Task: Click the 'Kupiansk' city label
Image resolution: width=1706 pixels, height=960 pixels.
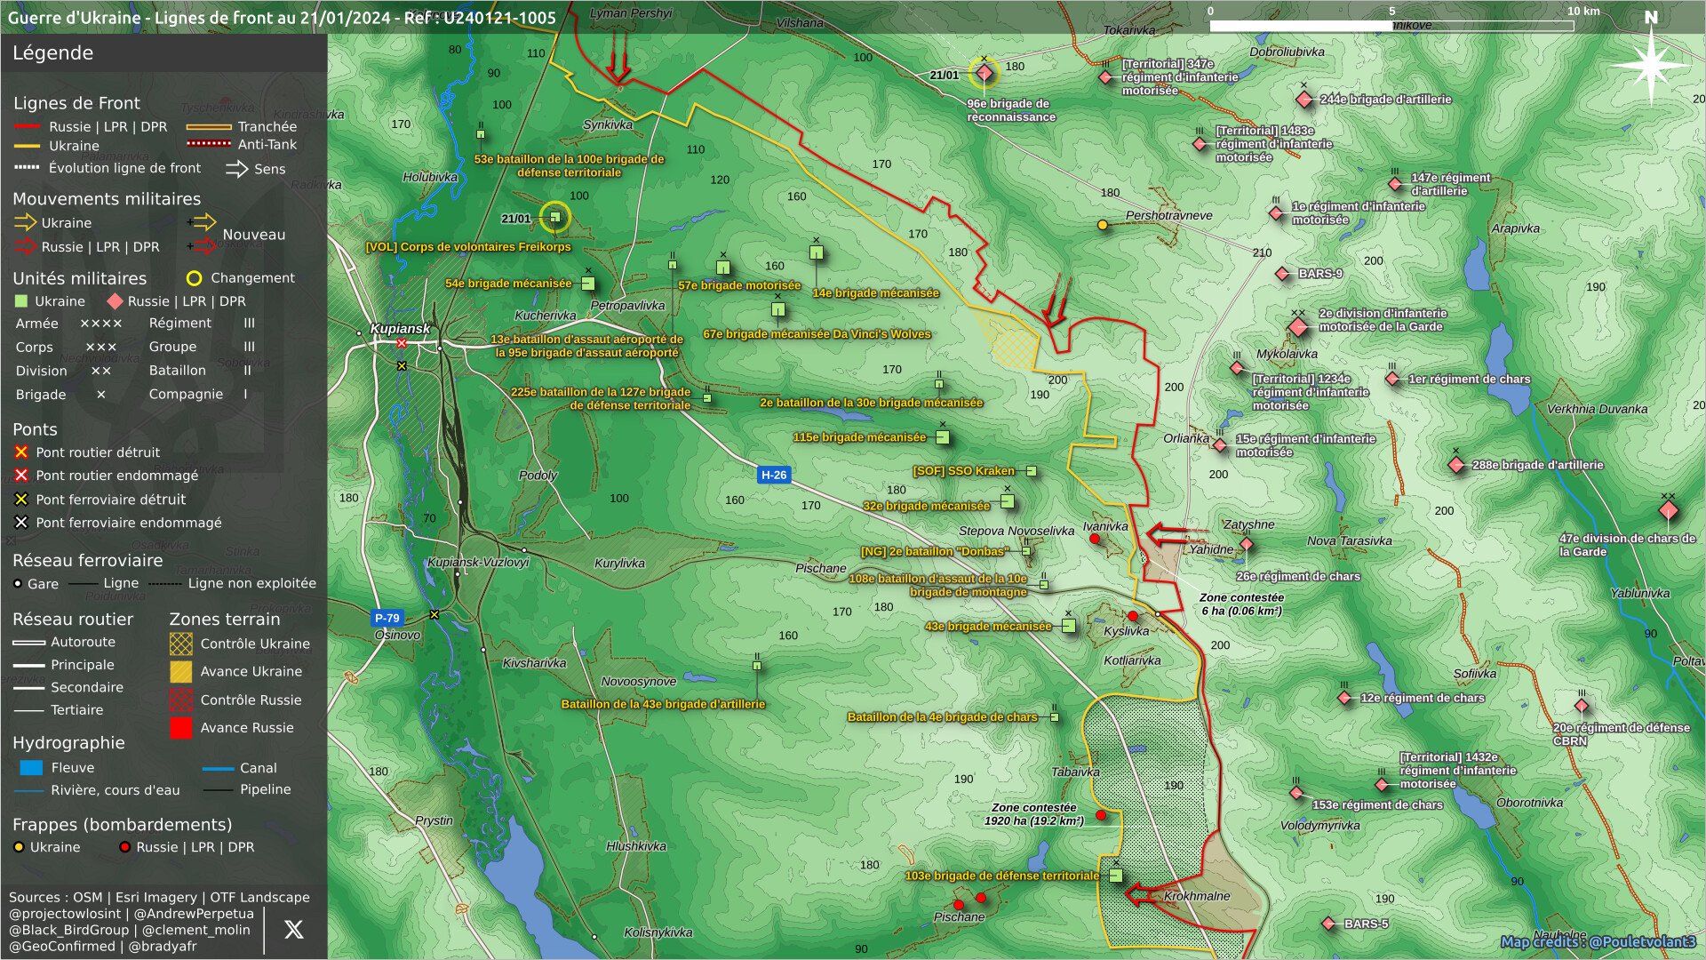Action: (x=399, y=328)
